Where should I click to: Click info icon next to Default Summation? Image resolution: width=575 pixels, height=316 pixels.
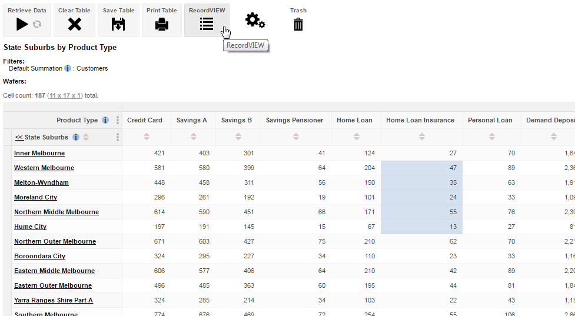tap(68, 69)
